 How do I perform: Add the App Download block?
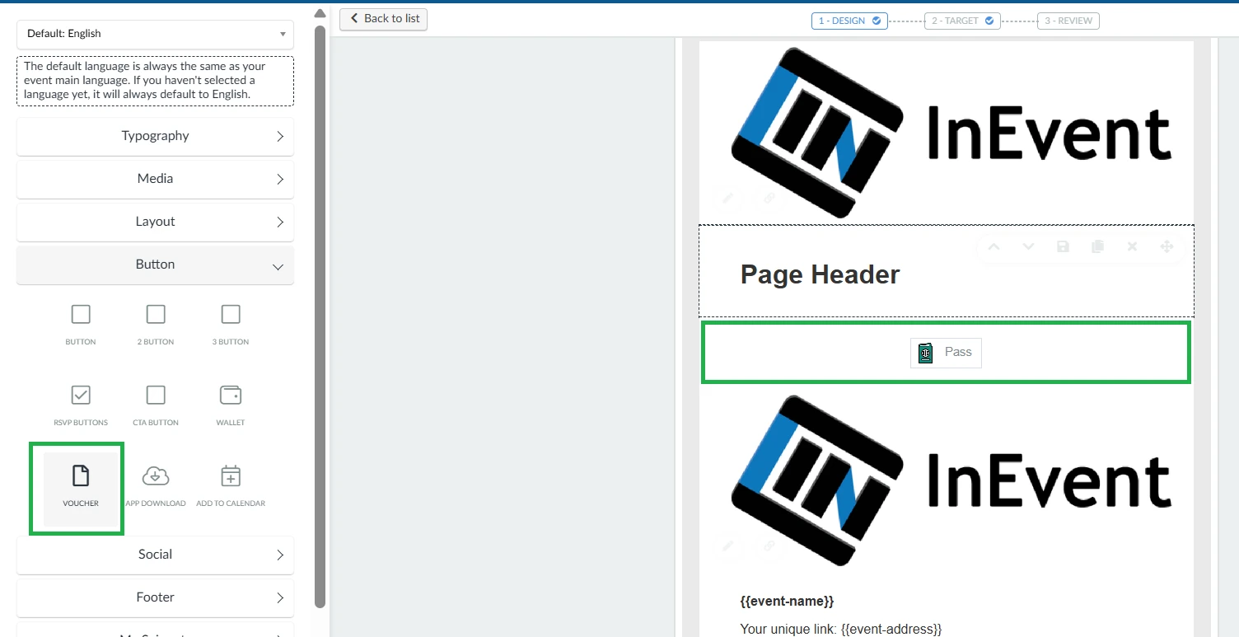[156, 486]
